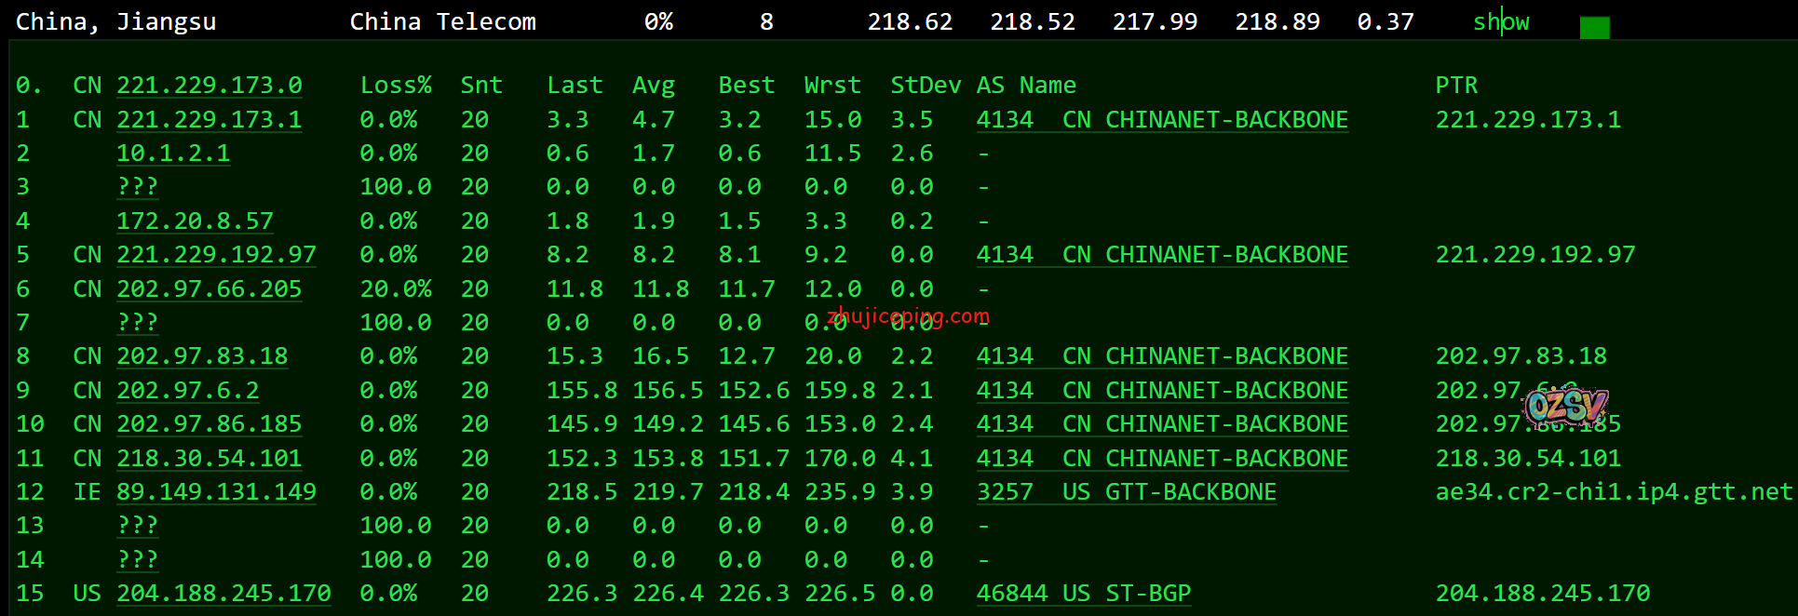Image resolution: width=1798 pixels, height=616 pixels.
Task: Open IP link 221.229.173.1
Action: pos(209,120)
